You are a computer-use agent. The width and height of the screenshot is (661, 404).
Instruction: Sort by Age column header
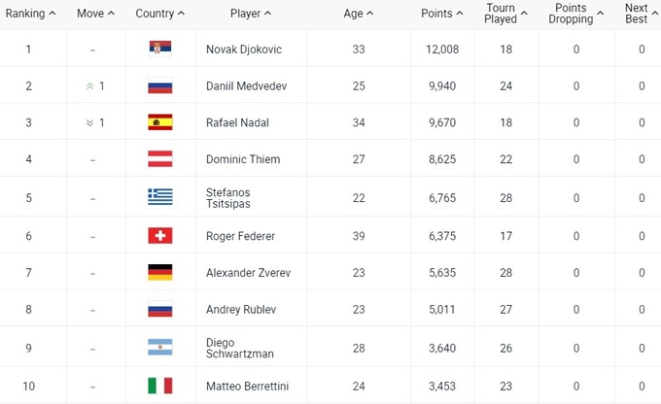point(359,14)
